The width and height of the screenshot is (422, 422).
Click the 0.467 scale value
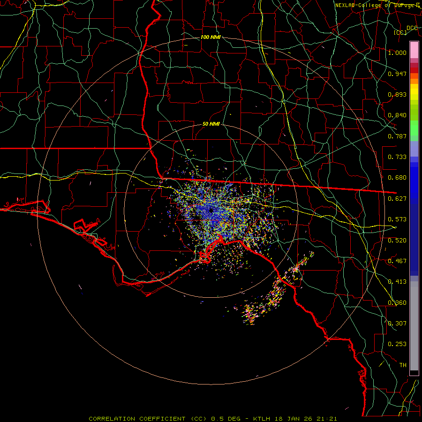[x=397, y=261]
